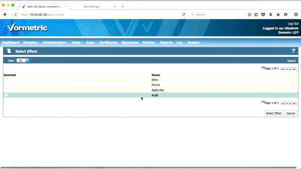301x169 pixels.
Task: Click the site information icon before the lock
Action: 12,15
